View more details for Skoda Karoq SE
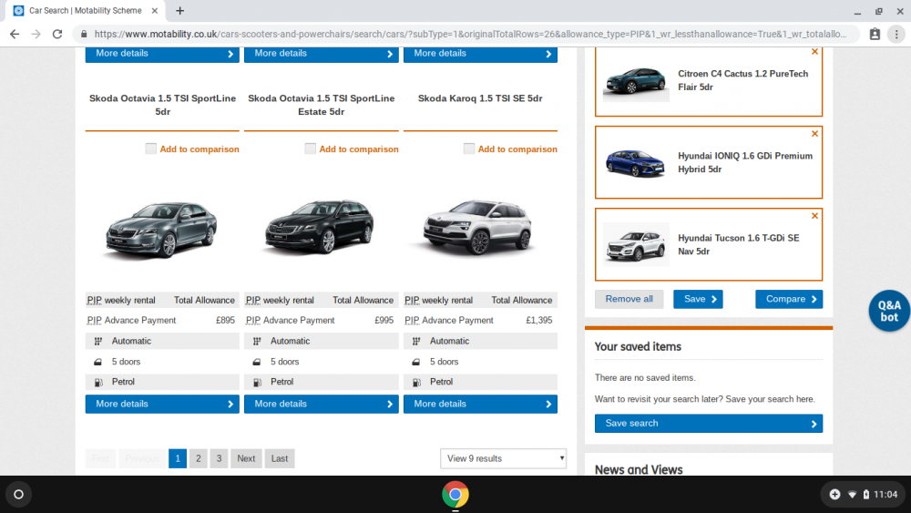The image size is (911, 513). point(480,404)
